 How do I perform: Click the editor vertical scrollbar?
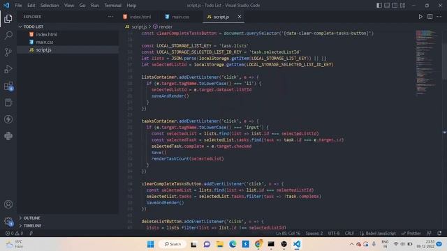click(444, 61)
